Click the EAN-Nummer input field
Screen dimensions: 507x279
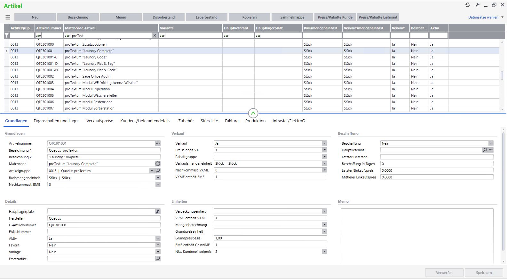point(104,232)
